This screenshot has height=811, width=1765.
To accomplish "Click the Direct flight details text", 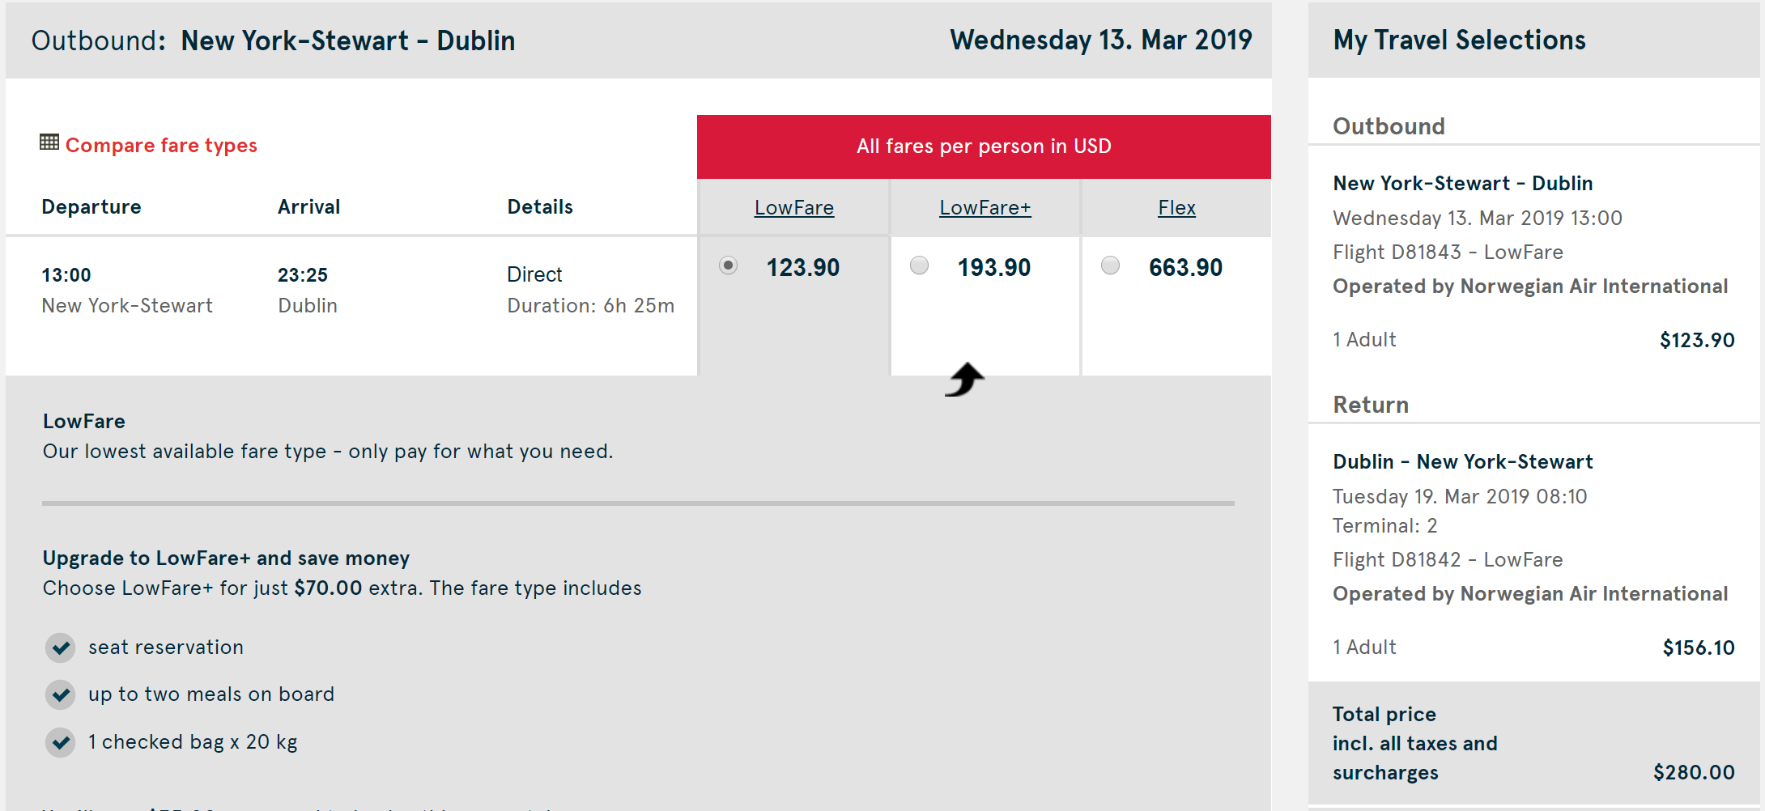I will tap(534, 274).
